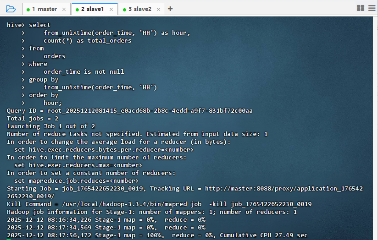Add a new session tab with plus
378x240 pixels.
pyautogui.click(x=170, y=9)
